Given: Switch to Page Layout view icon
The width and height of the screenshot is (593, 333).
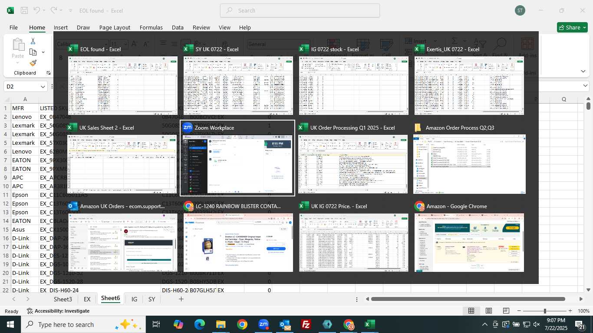Looking at the screenshot, I should coord(489,311).
